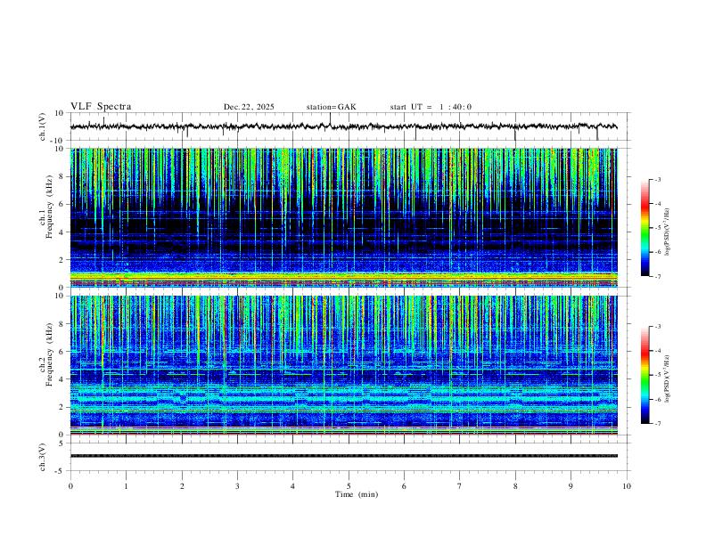Click time axis tick label "2"
706x545 pixels.
pos(182,486)
